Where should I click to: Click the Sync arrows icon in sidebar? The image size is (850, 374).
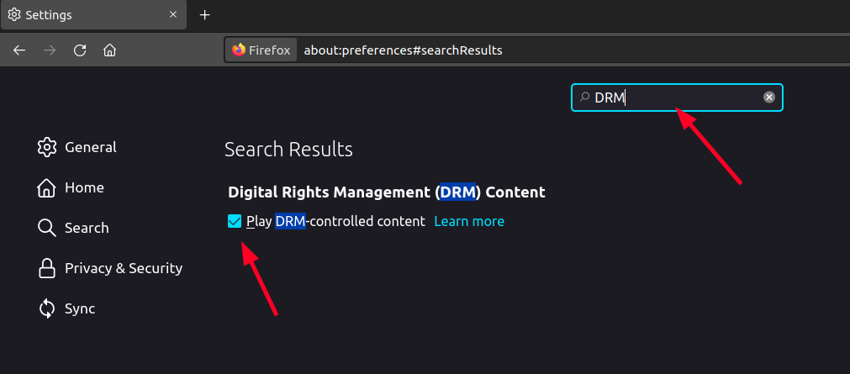(x=47, y=308)
